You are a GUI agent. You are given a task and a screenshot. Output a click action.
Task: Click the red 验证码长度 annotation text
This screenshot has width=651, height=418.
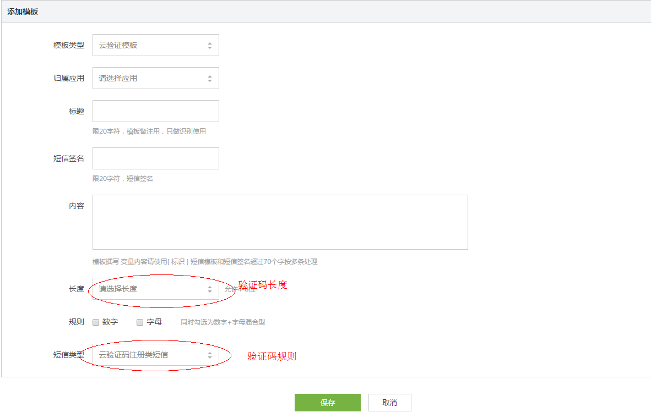[263, 285]
